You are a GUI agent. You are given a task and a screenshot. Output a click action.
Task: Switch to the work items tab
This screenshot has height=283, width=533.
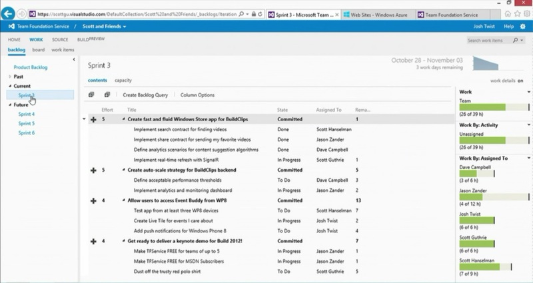click(63, 49)
